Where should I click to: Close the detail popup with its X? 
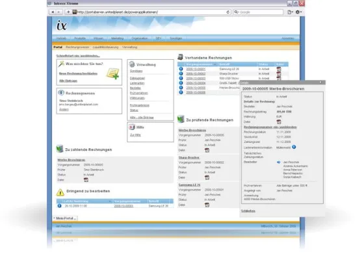[x=321, y=82]
